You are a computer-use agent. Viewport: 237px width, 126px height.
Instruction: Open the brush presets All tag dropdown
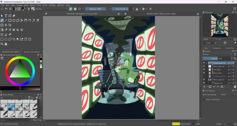[14, 98]
